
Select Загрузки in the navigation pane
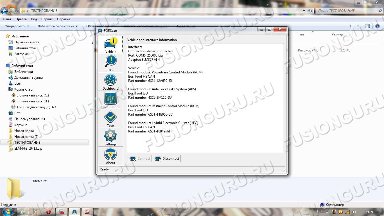(21, 54)
